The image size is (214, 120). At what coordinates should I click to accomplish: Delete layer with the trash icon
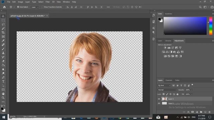click(x=210, y=112)
